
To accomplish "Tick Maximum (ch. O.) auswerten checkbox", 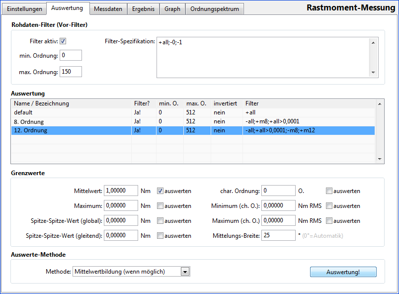I will pyautogui.click(x=329, y=221).
